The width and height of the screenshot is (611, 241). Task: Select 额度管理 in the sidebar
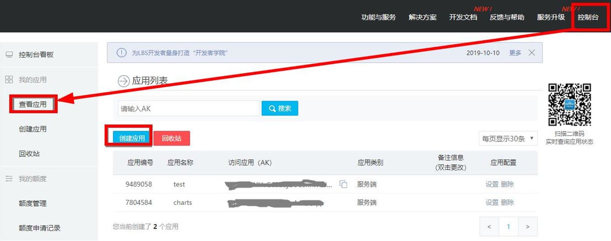pos(33,204)
